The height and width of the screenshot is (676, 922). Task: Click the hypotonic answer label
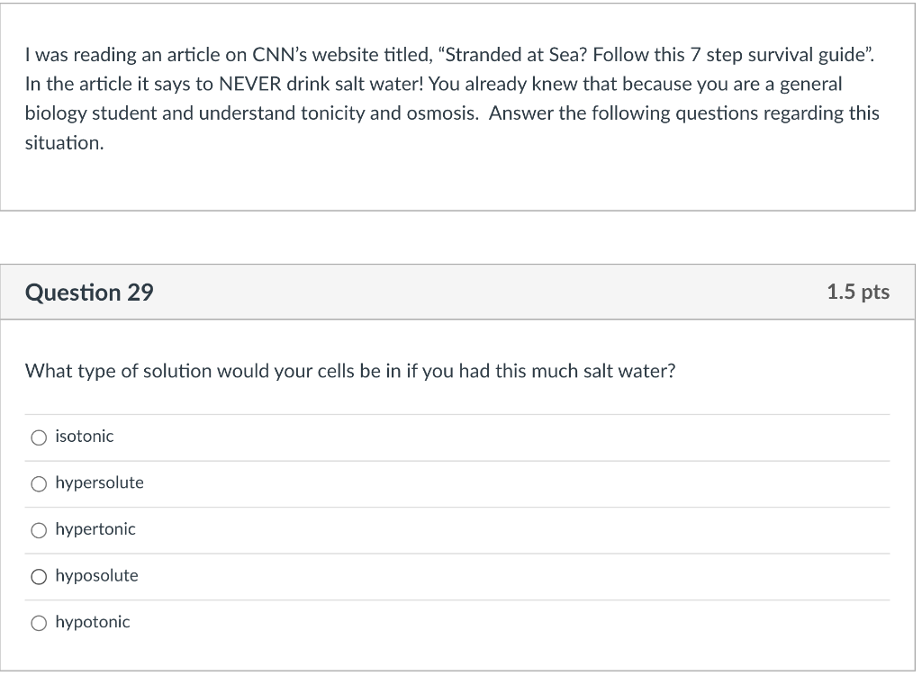pyautogui.click(x=93, y=622)
